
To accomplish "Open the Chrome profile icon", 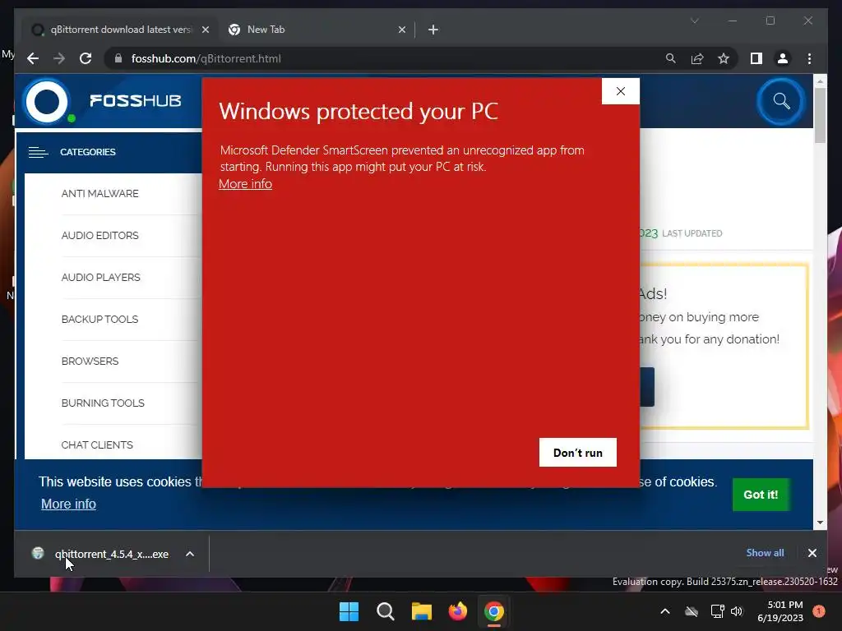I will coord(783,58).
